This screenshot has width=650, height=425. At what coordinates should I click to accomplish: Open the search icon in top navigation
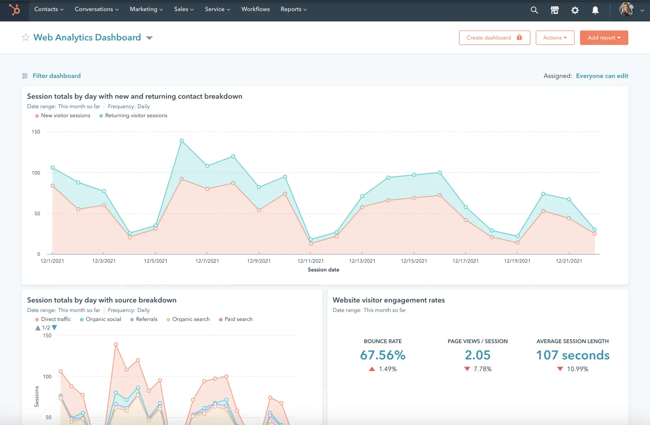click(534, 10)
